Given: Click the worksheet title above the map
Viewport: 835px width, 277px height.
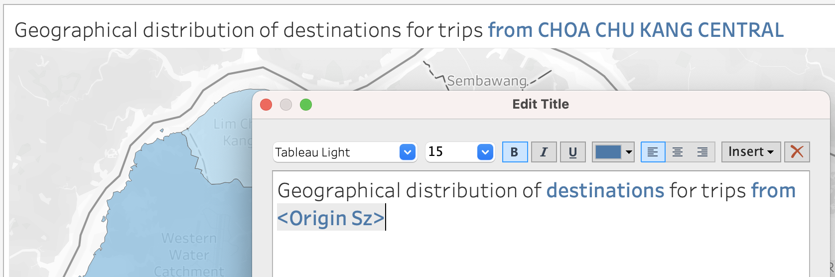Looking at the screenshot, I should [399, 30].
